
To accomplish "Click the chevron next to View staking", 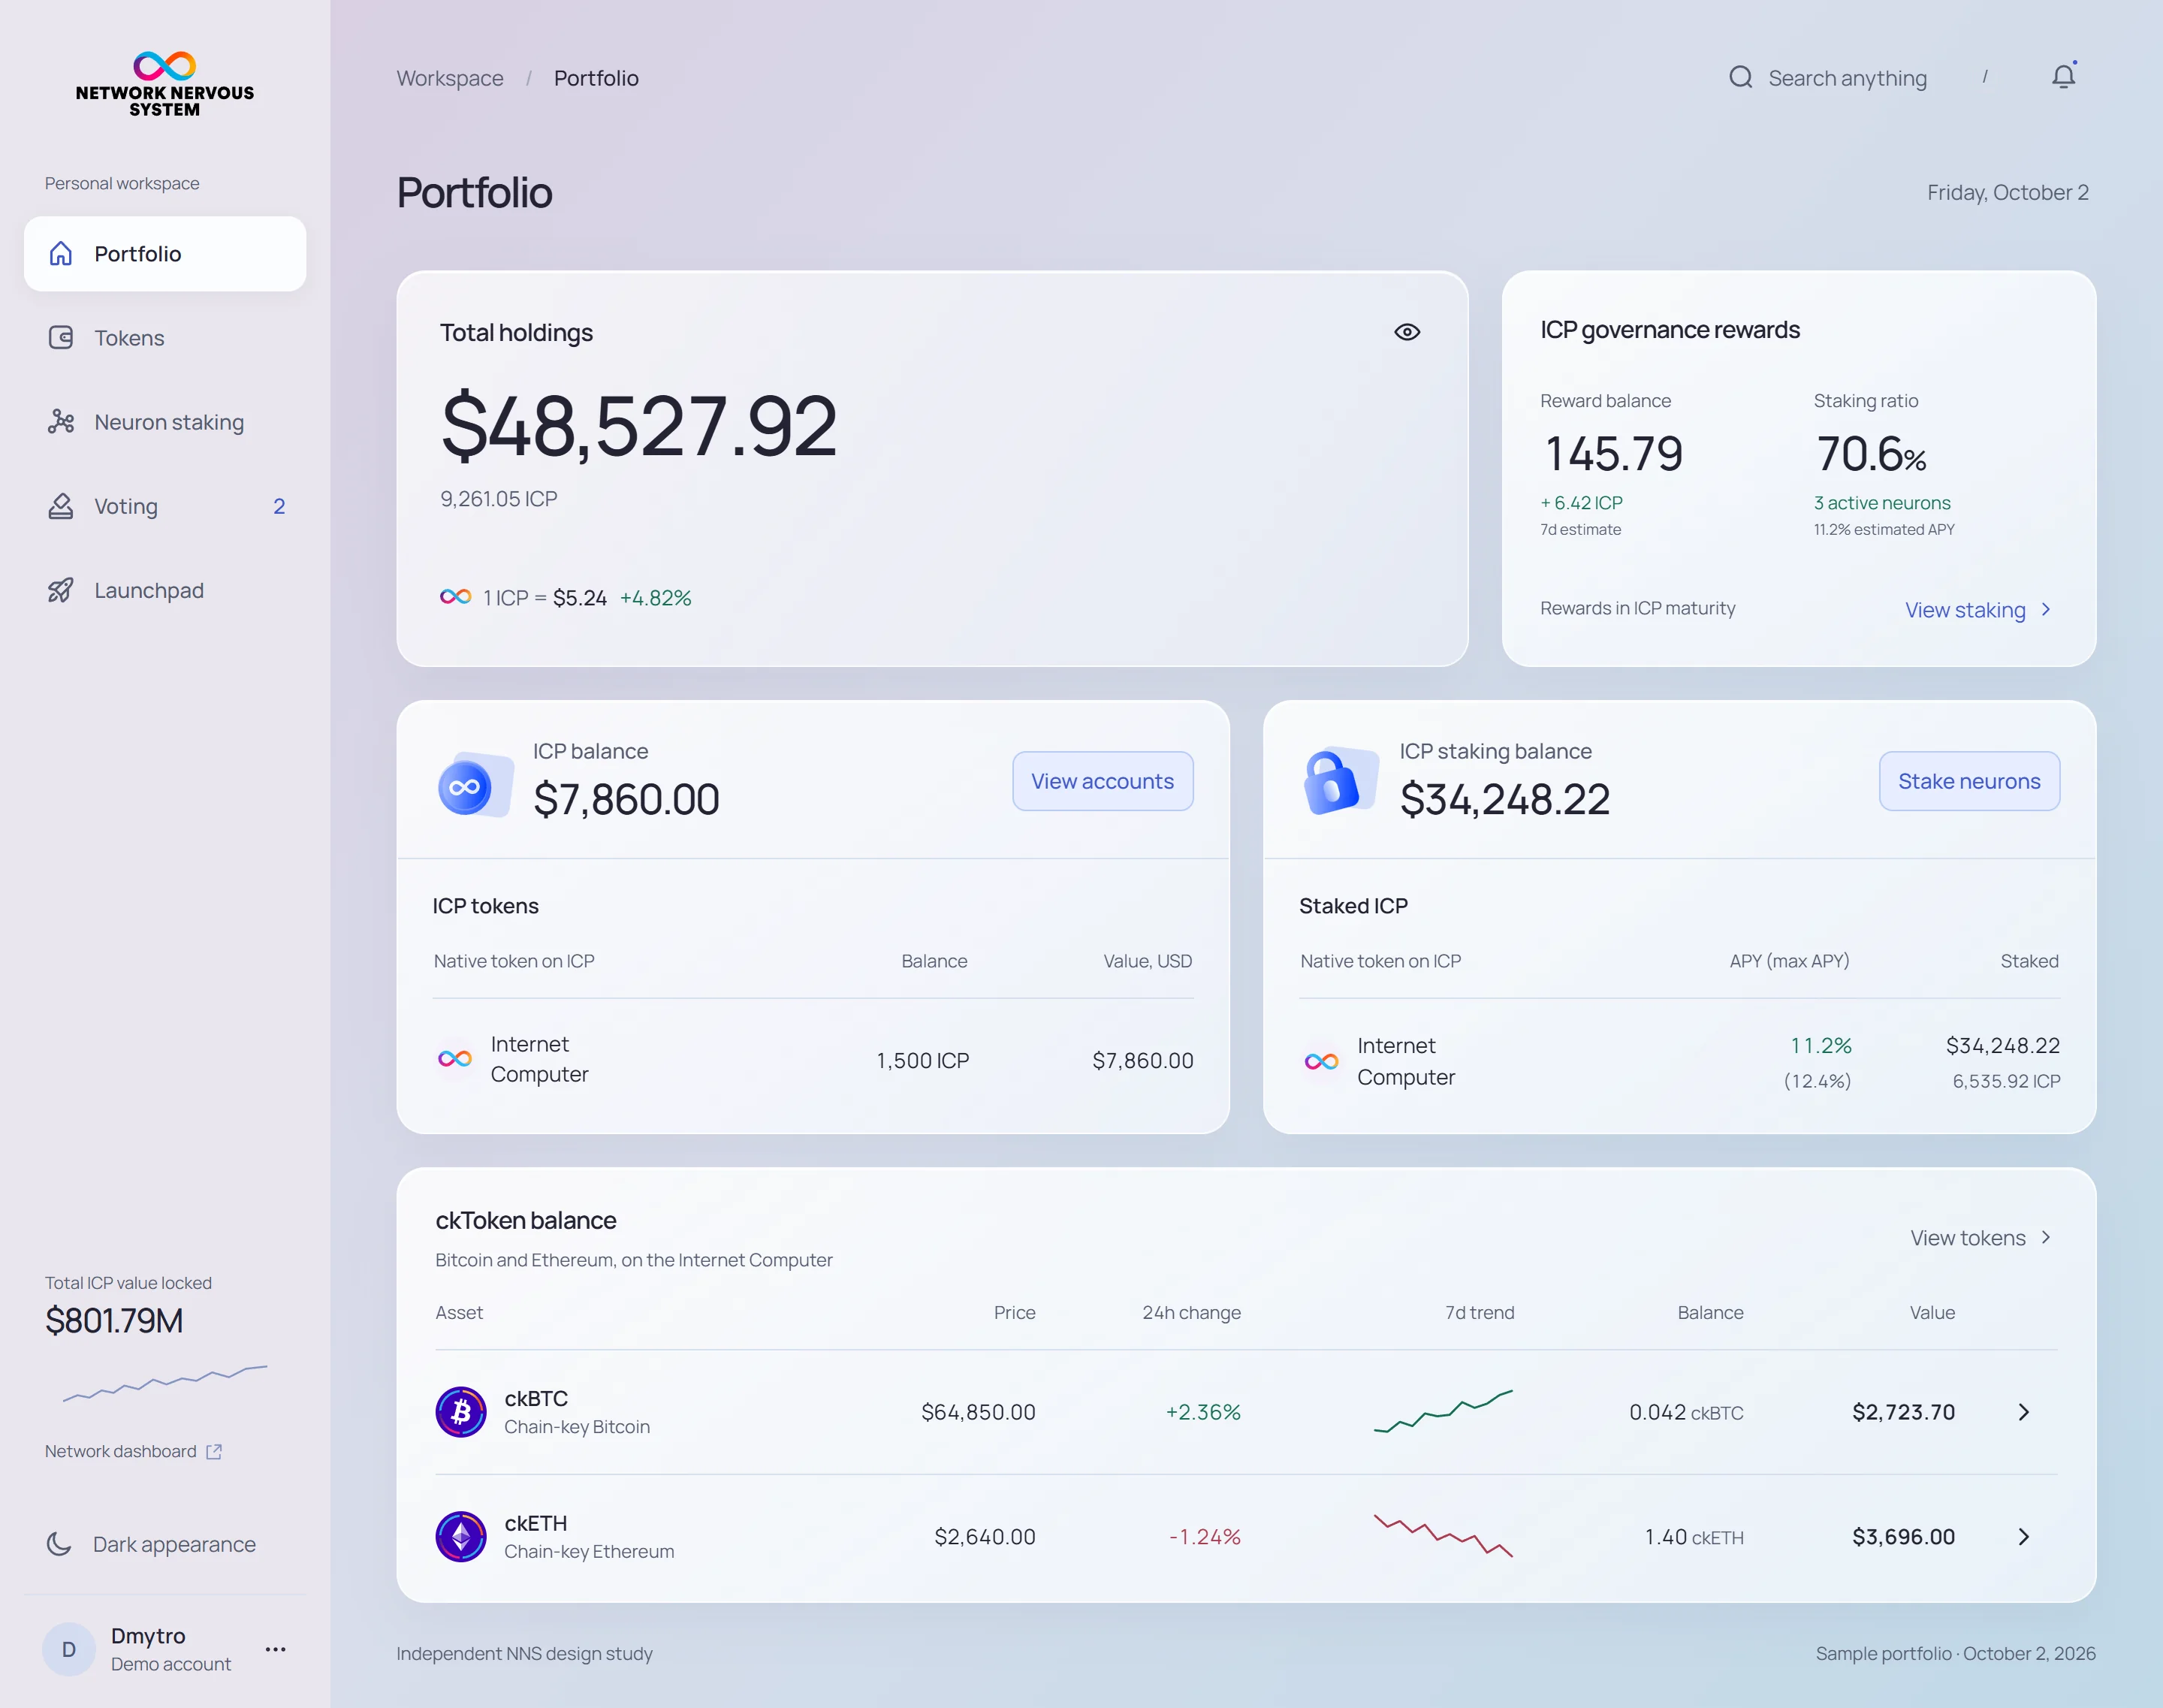I will 2046,609.
